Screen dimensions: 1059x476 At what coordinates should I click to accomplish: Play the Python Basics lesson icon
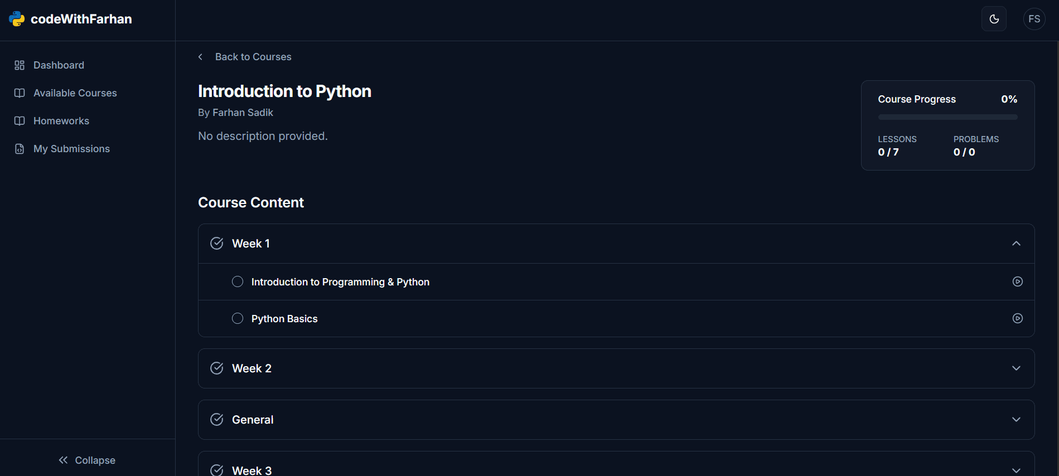pyautogui.click(x=1017, y=318)
